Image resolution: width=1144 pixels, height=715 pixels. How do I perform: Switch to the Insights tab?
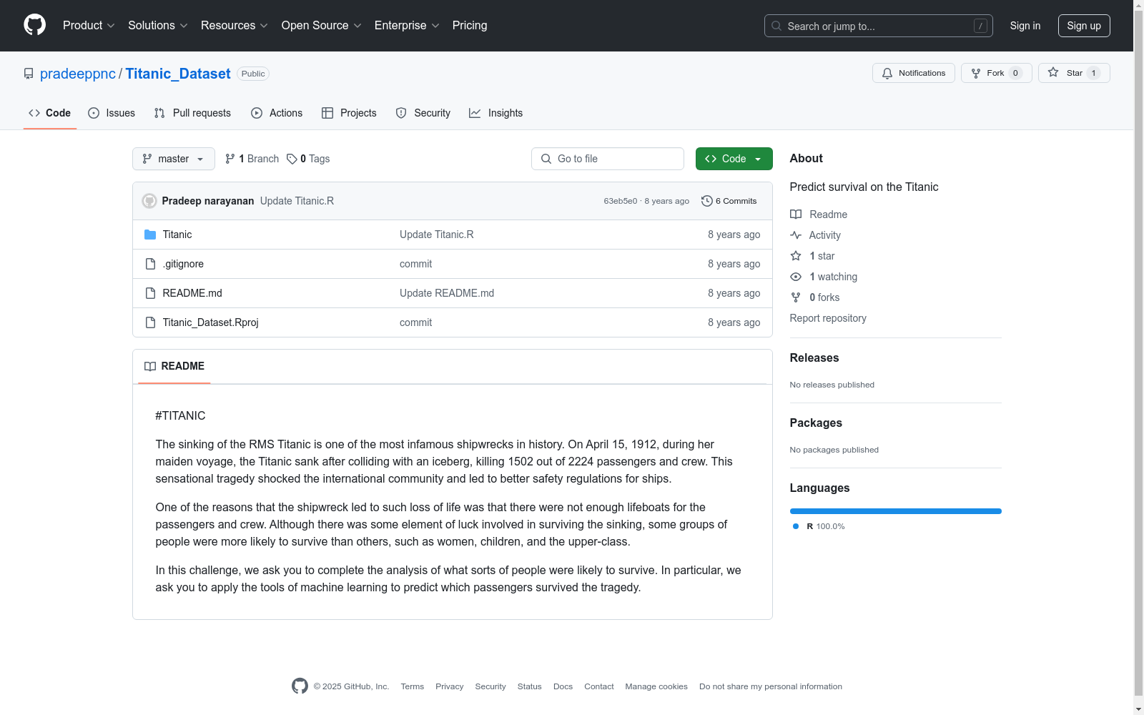[496, 113]
